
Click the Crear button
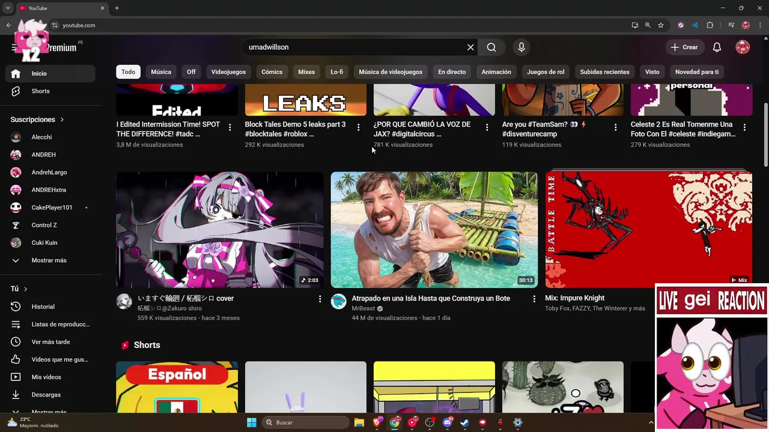684,47
